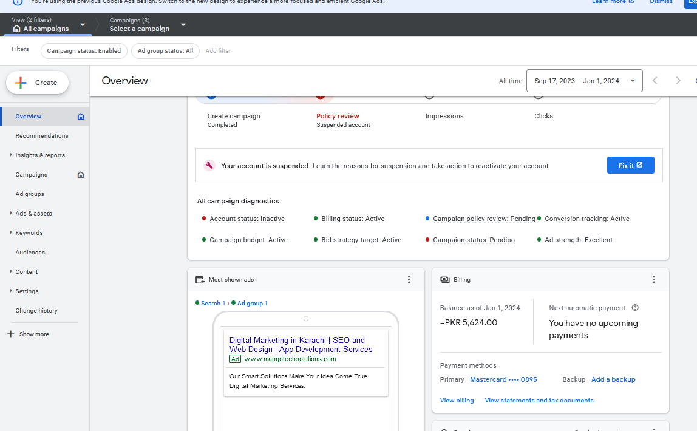Expand the Settings section
Image resolution: width=697 pixels, height=431 pixels.
coord(11,291)
